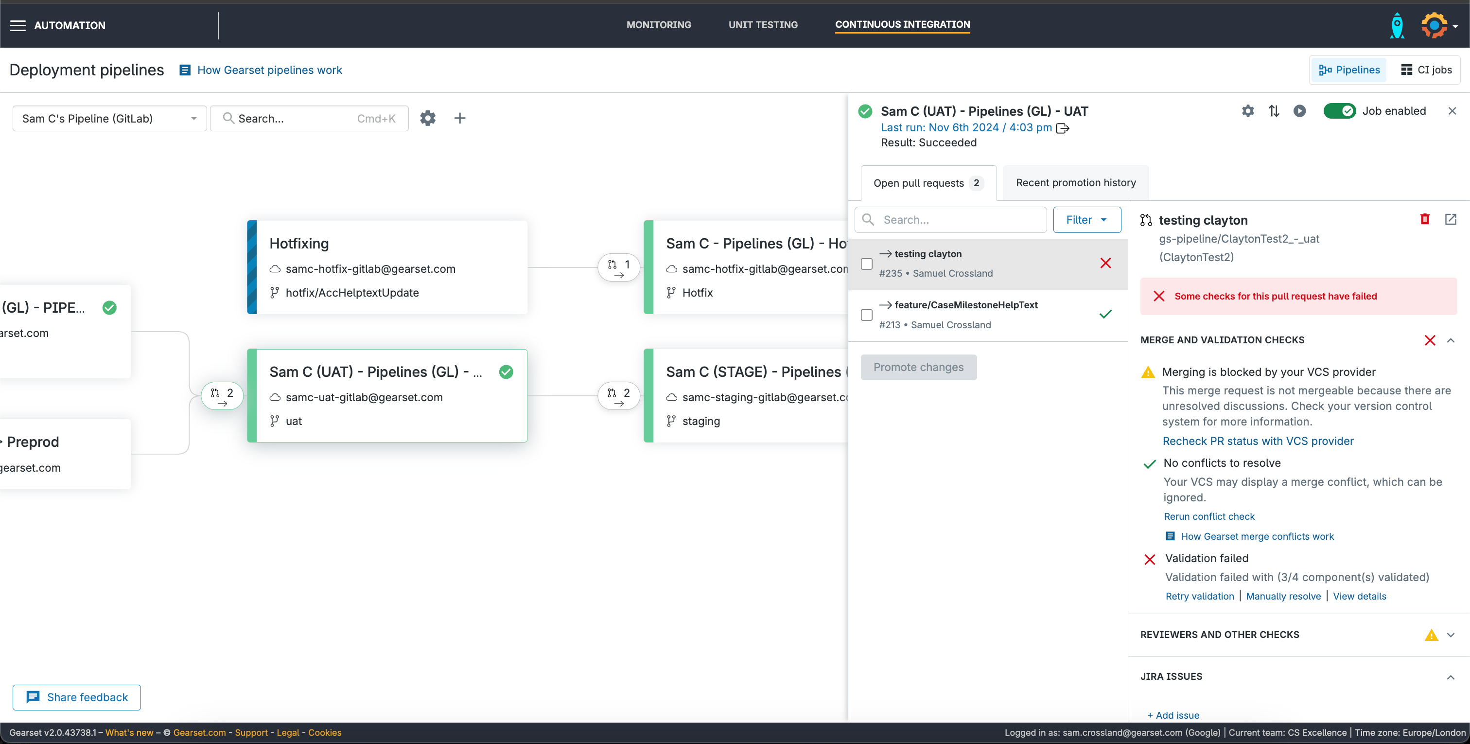Click the pipeline settings gear icon

tap(427, 118)
